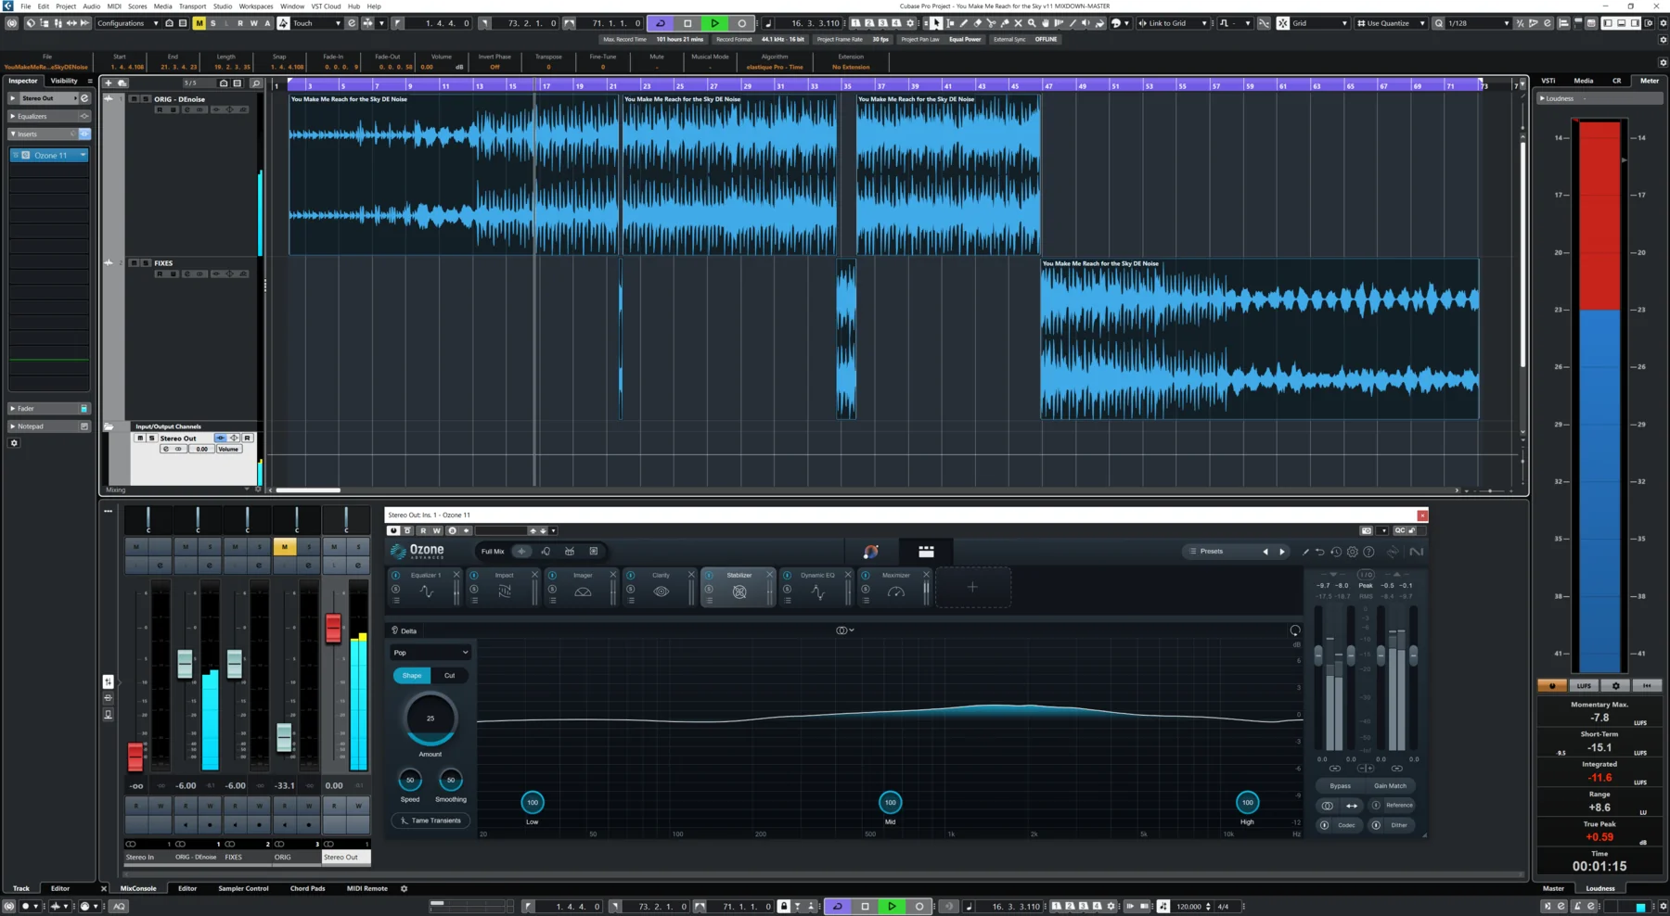
Task: Select the Shape mode button
Action: (x=412, y=675)
